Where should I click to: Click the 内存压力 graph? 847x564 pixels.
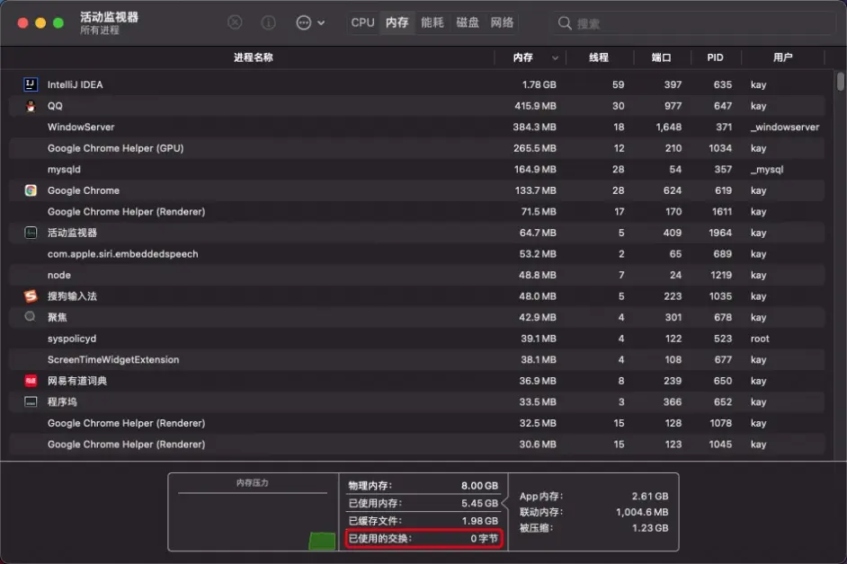(x=253, y=512)
